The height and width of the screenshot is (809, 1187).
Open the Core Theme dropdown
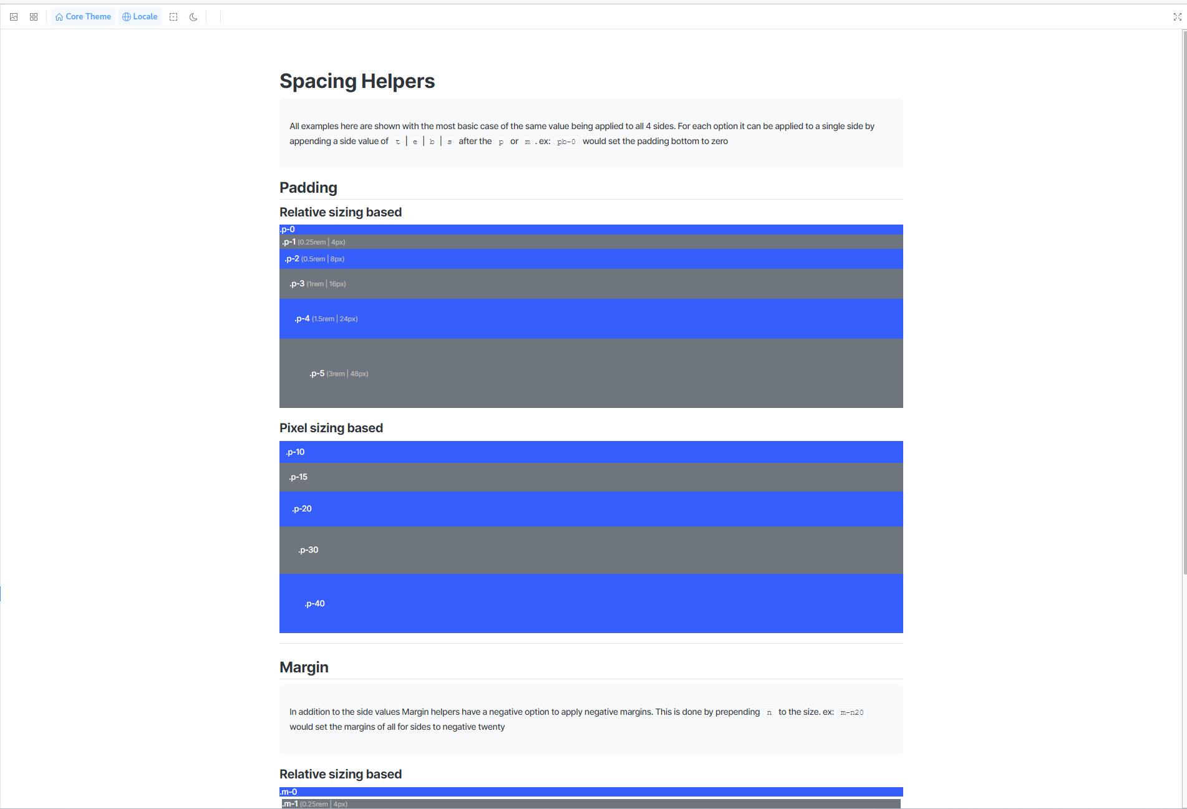(x=83, y=16)
